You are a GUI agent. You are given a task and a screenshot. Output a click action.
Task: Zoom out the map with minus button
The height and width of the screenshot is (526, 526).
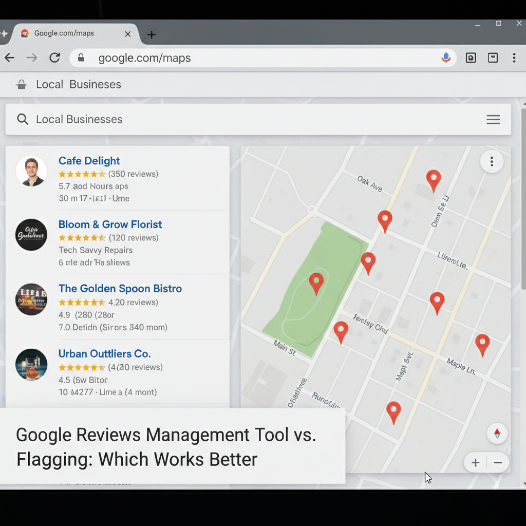498,463
